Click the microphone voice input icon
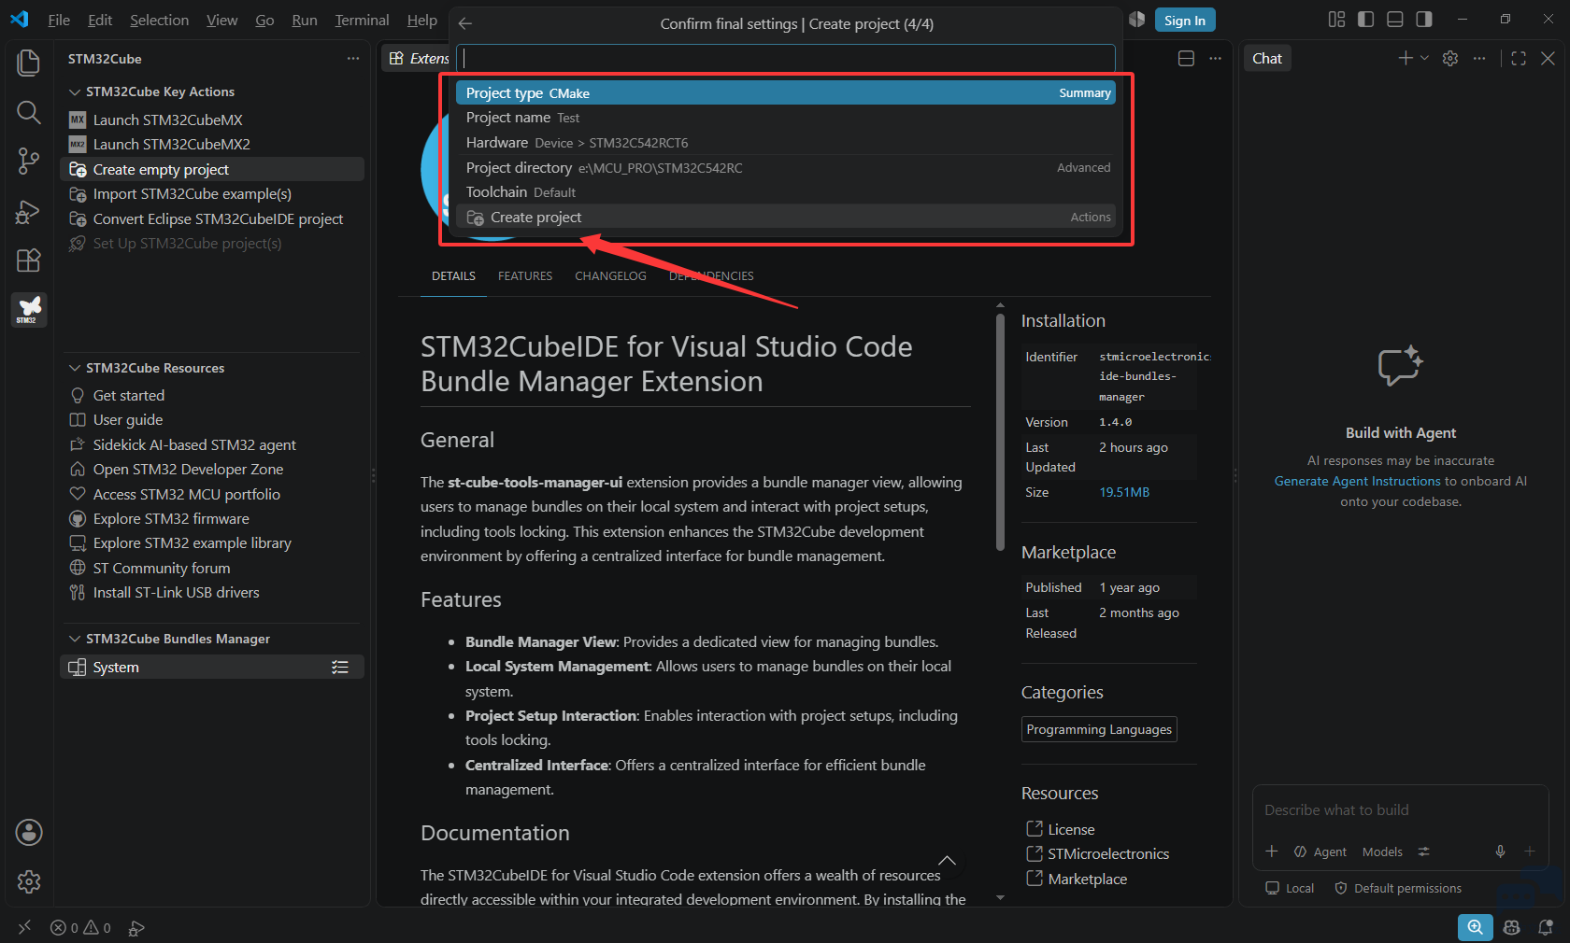The image size is (1570, 943). tap(1500, 852)
